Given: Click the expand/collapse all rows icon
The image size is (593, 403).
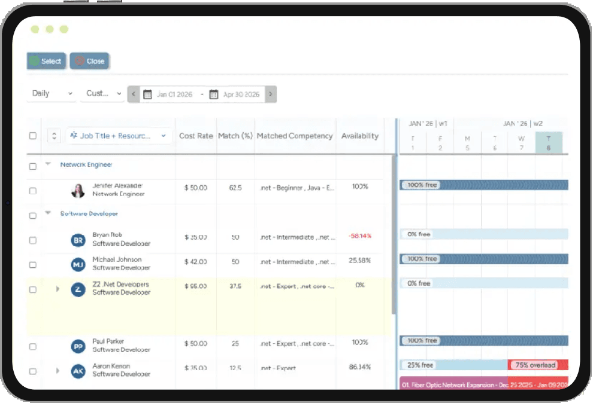Looking at the screenshot, I should (x=54, y=136).
